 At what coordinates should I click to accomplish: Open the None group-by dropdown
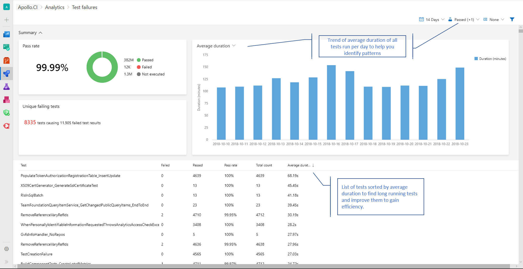click(x=494, y=20)
